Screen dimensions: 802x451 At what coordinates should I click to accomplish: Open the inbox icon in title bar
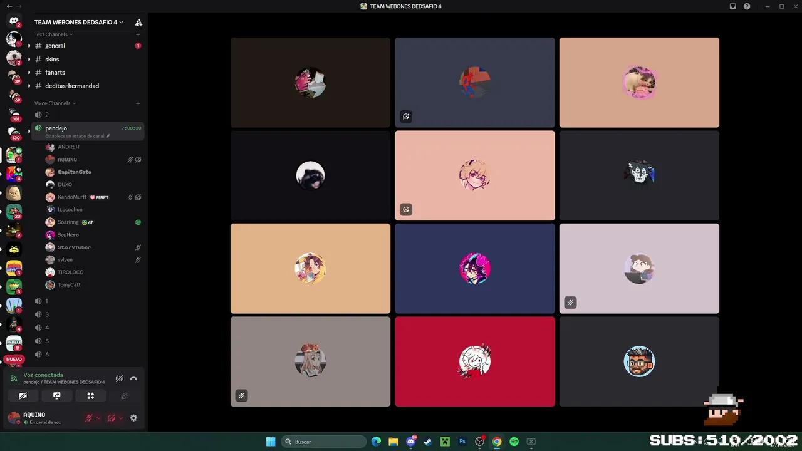pyautogui.click(x=732, y=6)
